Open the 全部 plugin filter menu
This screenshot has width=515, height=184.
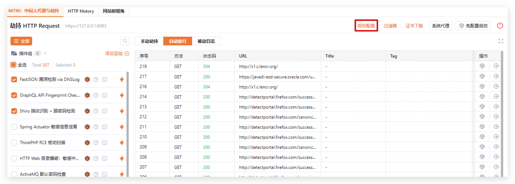[21, 41]
